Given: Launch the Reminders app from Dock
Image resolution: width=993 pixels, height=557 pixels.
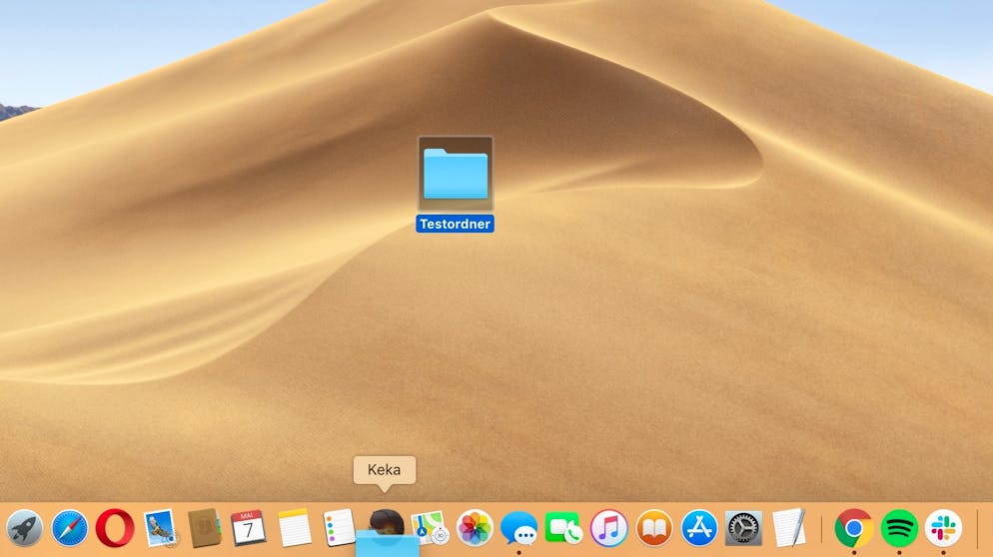Looking at the screenshot, I should coord(339,528).
